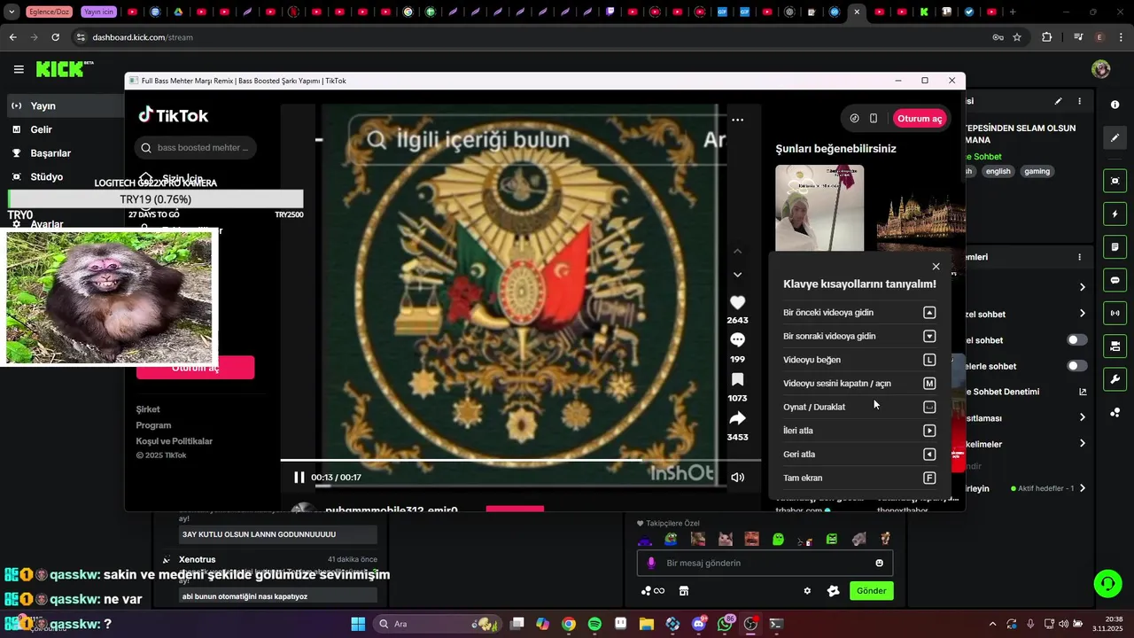Open stream info panel three-dots menu
Screen dimensions: 1134x638
[x=1079, y=102]
